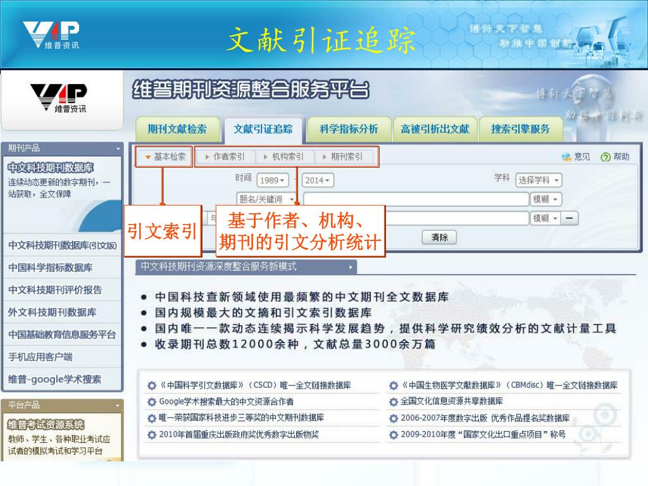Open 维普考试资源系统 link
Image resolution: width=648 pixels, height=486 pixels.
click(x=46, y=425)
